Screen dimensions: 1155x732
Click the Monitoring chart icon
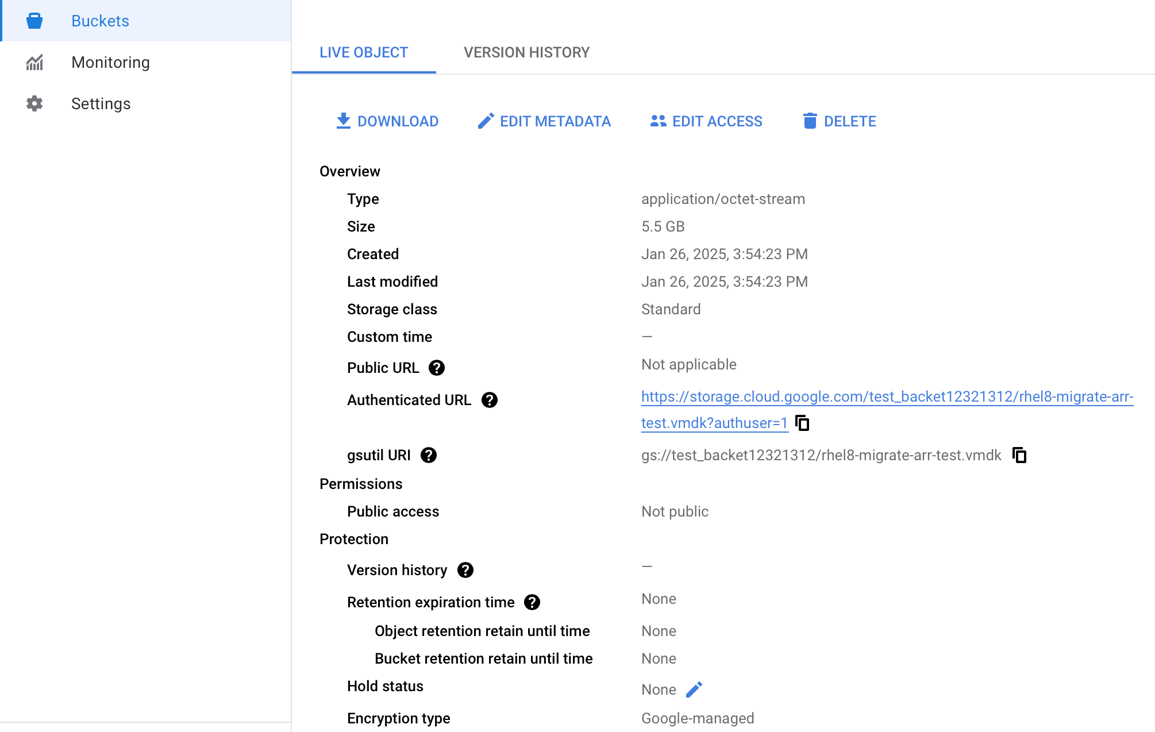point(34,62)
